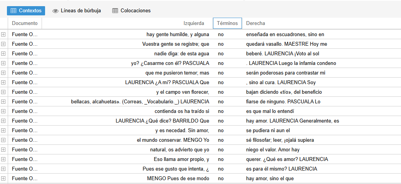The image size is (401, 184).
Task: Expand row 'que me pusieron temor; mas'
Action: [3, 73]
